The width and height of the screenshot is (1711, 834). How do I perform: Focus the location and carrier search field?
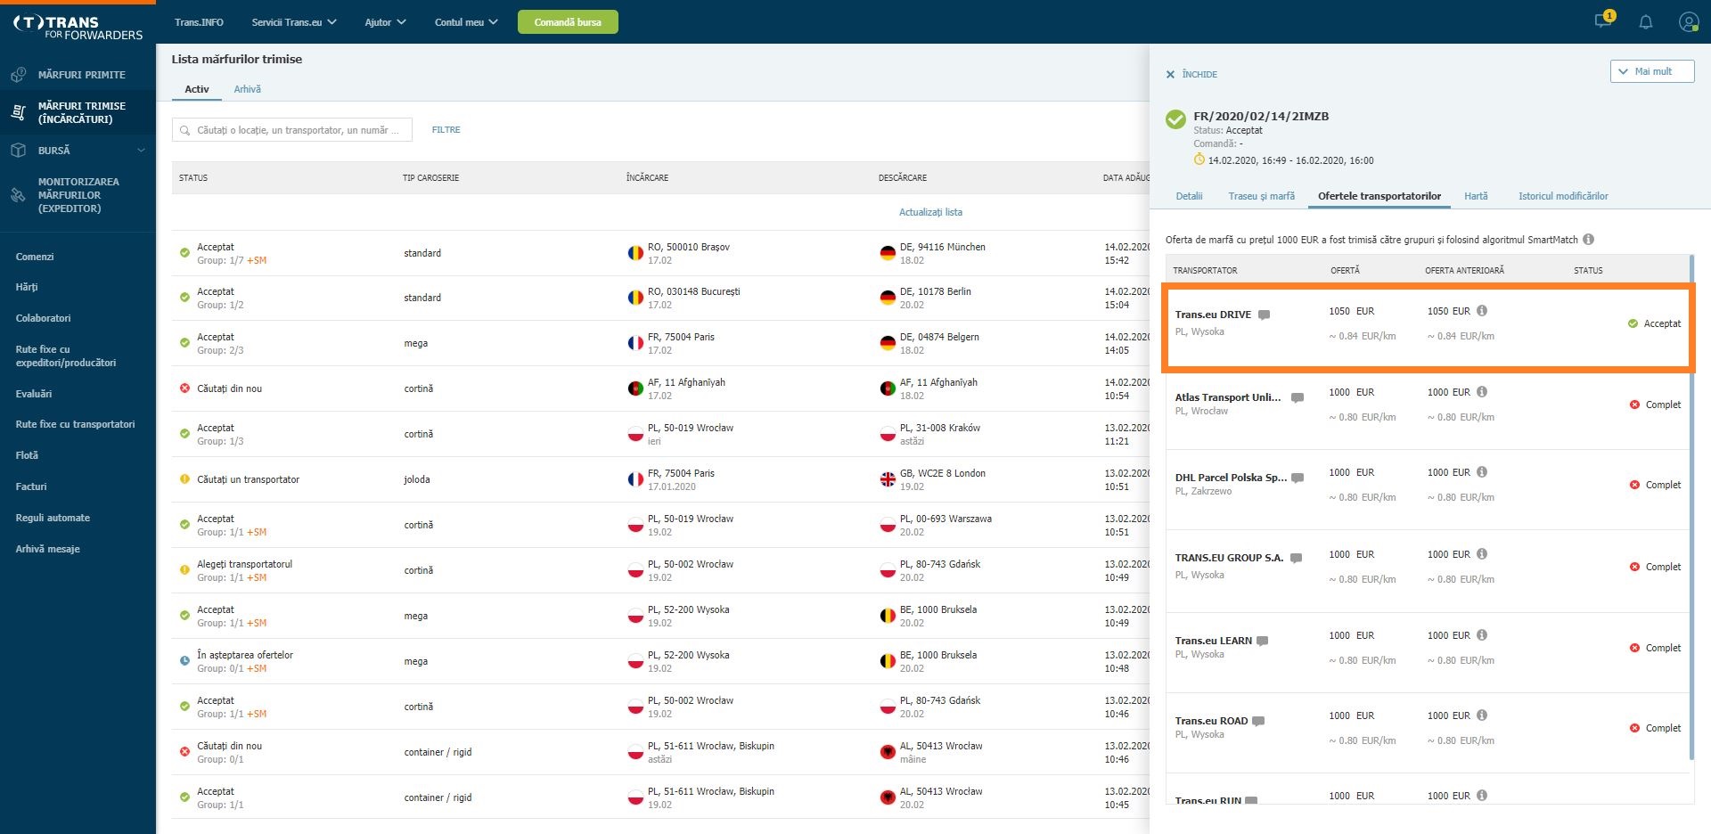pyautogui.click(x=292, y=130)
